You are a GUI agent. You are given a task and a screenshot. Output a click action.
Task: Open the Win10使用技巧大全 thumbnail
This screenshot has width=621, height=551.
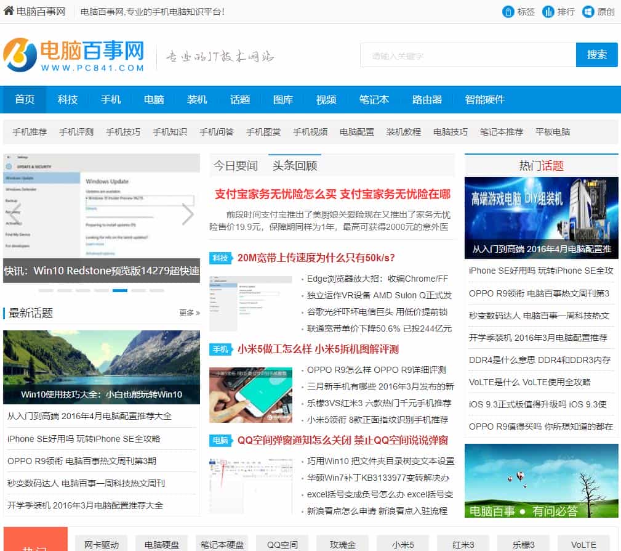(102, 367)
